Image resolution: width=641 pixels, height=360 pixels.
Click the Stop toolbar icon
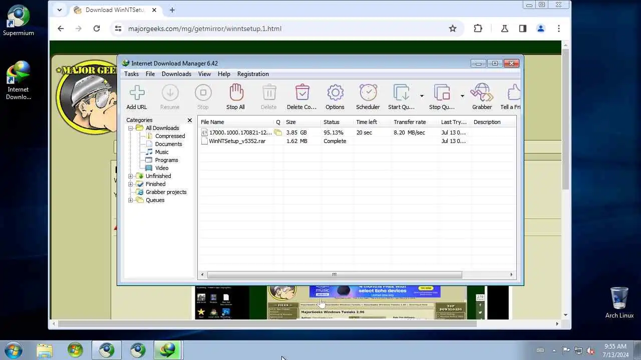click(x=203, y=97)
